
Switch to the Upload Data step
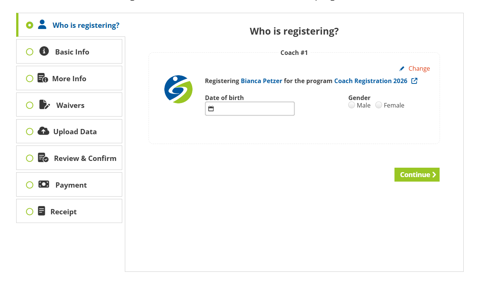tap(75, 132)
